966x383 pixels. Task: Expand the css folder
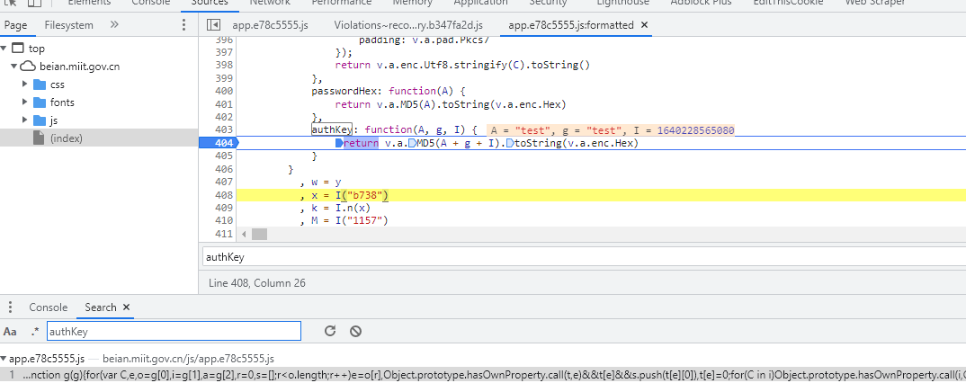pyautogui.click(x=25, y=85)
